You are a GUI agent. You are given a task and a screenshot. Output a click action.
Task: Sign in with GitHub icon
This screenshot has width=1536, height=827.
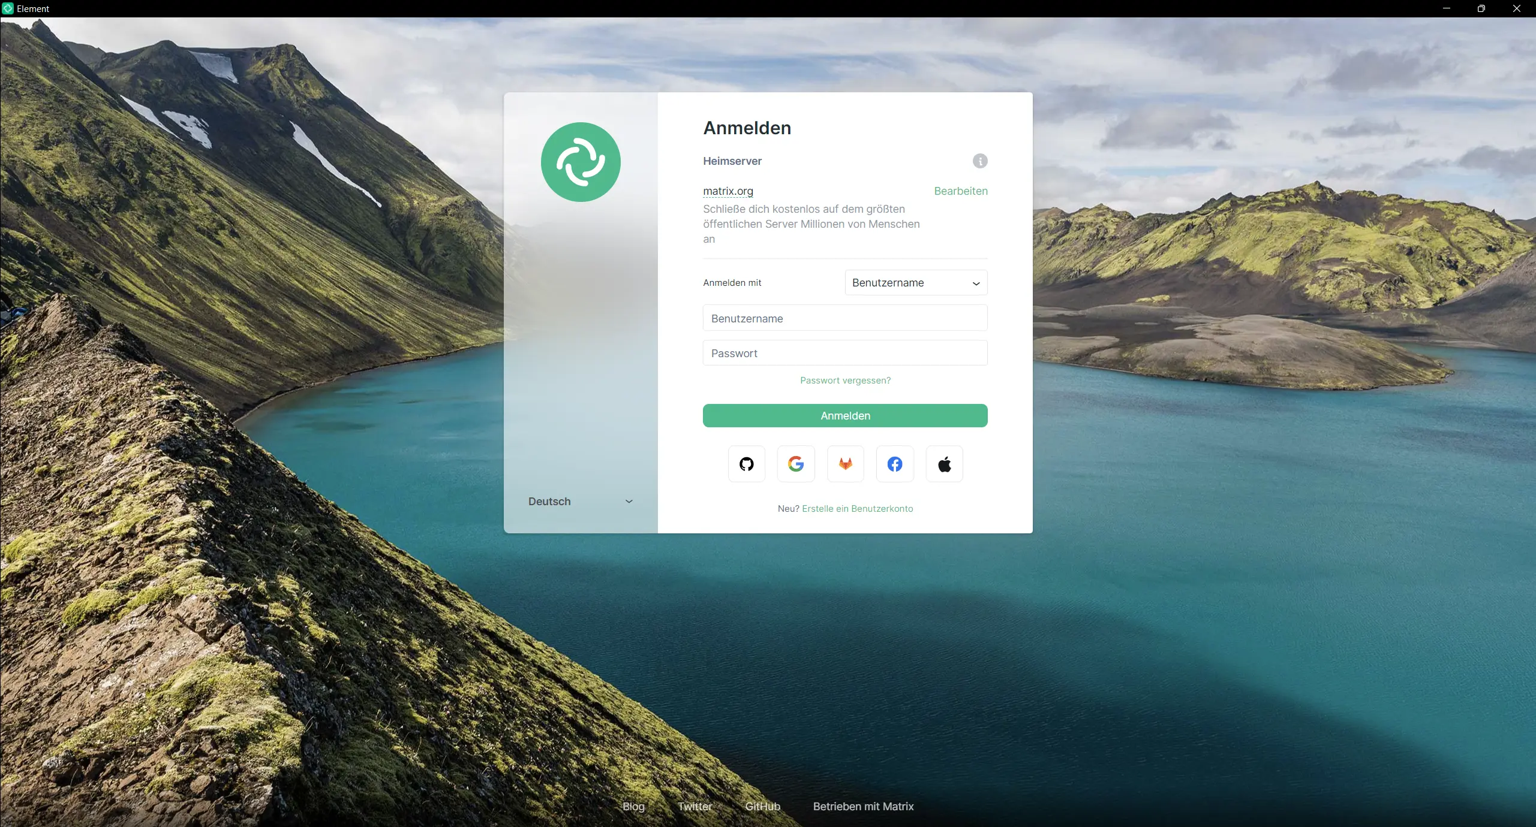(746, 463)
